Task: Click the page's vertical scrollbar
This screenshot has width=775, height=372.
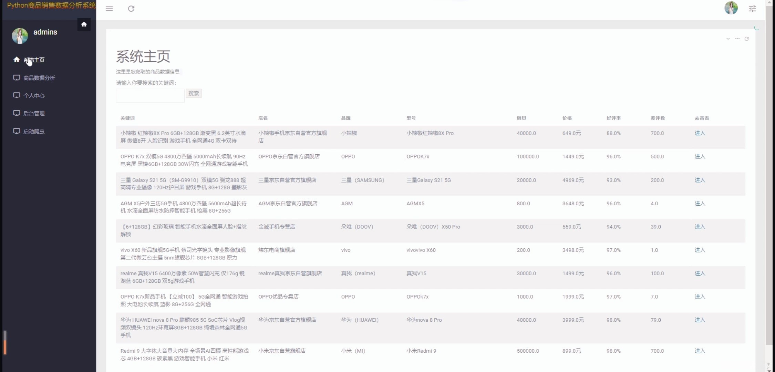Action: pos(769,172)
